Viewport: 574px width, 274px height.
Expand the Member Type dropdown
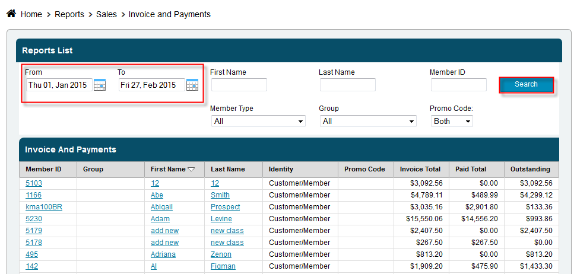click(258, 121)
